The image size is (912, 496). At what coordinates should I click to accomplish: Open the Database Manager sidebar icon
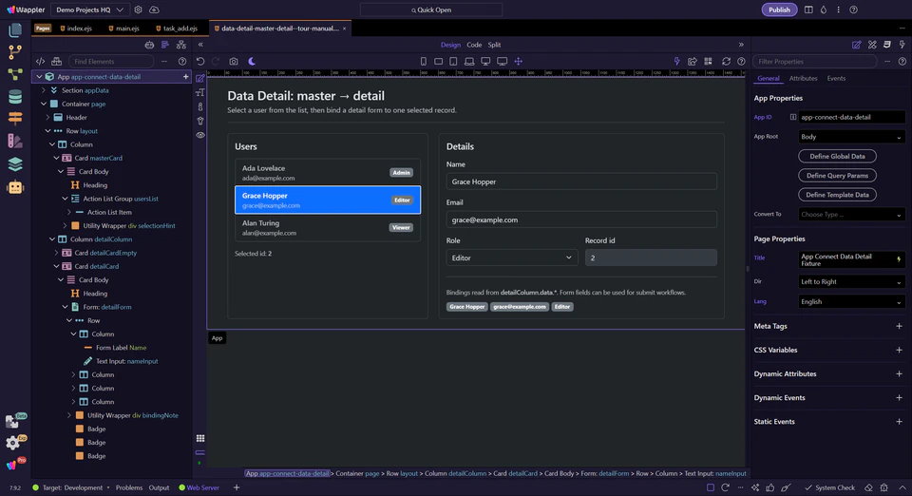[x=15, y=97]
